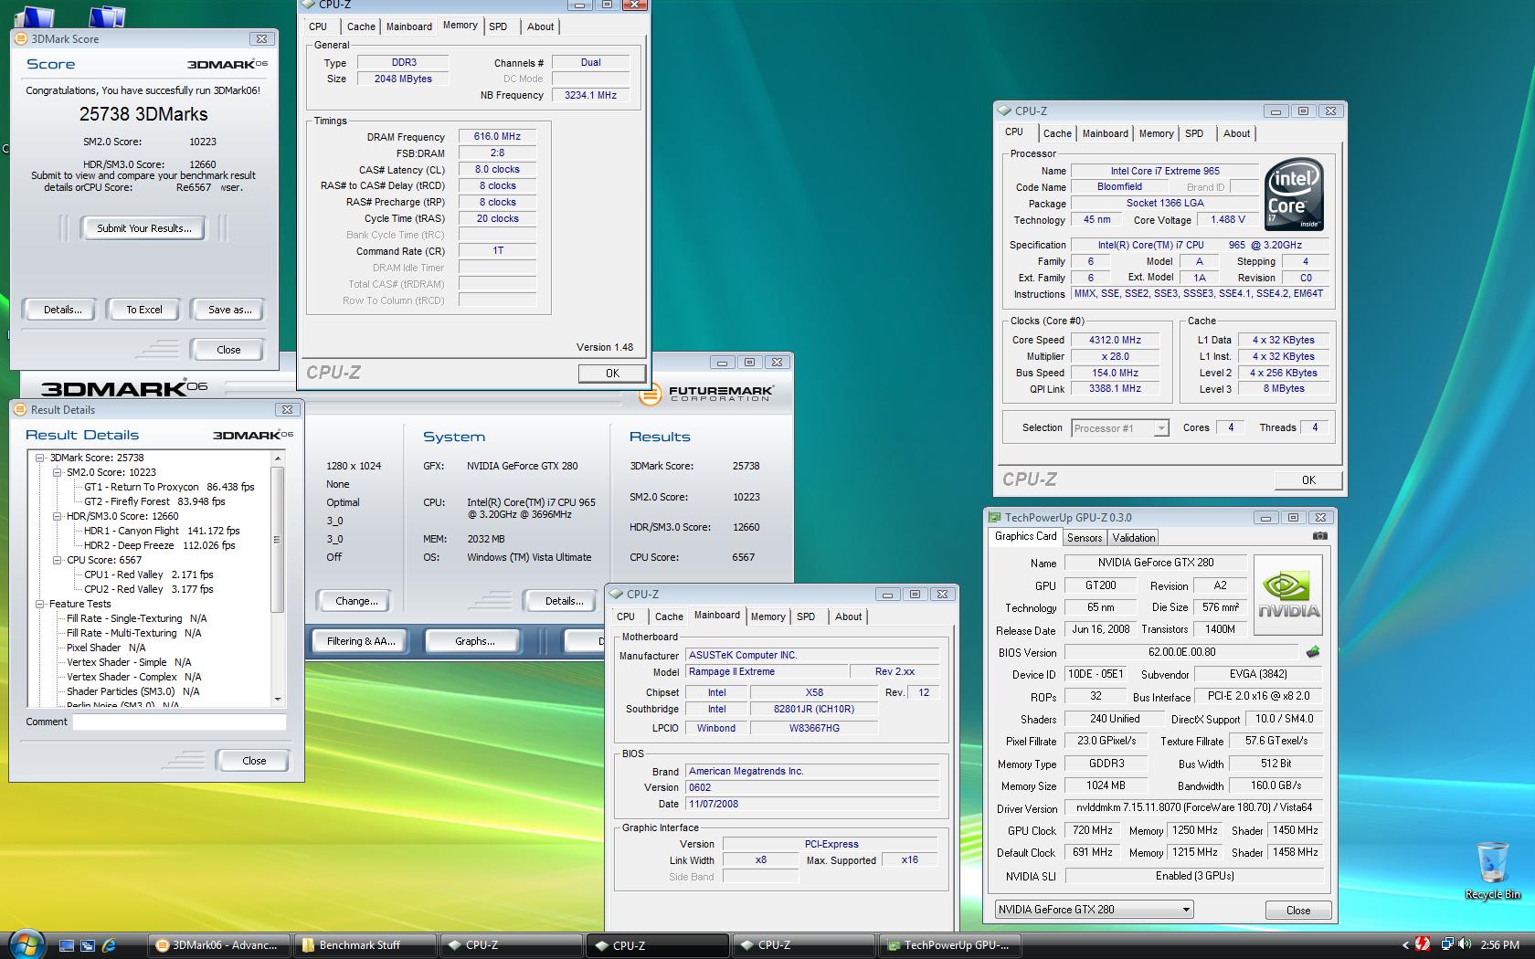Switch to TechPowerUp GPU-Z taskbar item
Viewport: 1535px width, 959px height.
tap(948, 945)
